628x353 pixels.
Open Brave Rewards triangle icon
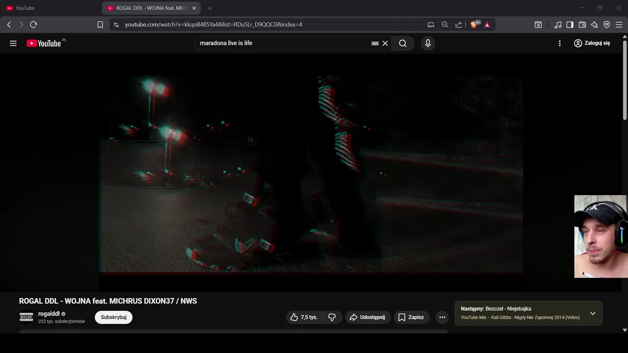click(x=487, y=25)
